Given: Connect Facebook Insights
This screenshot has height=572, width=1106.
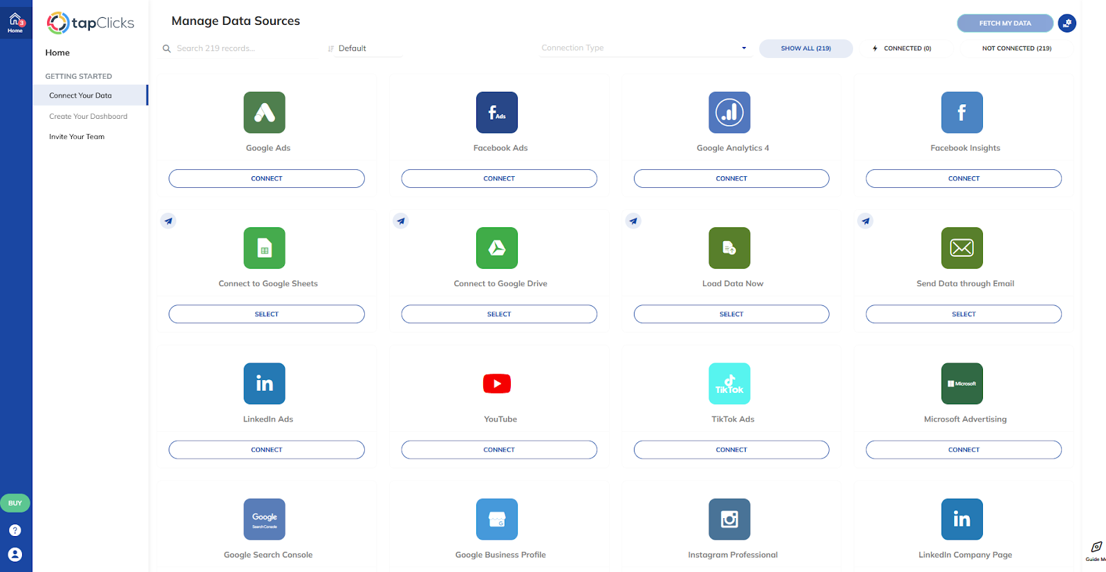Looking at the screenshot, I should point(964,178).
